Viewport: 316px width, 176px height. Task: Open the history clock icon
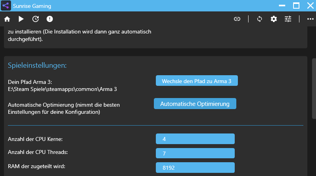pyautogui.click(x=36, y=19)
